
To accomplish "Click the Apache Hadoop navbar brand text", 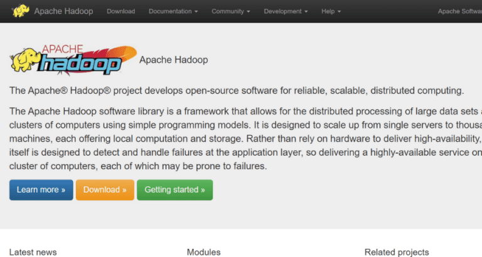I will point(64,11).
